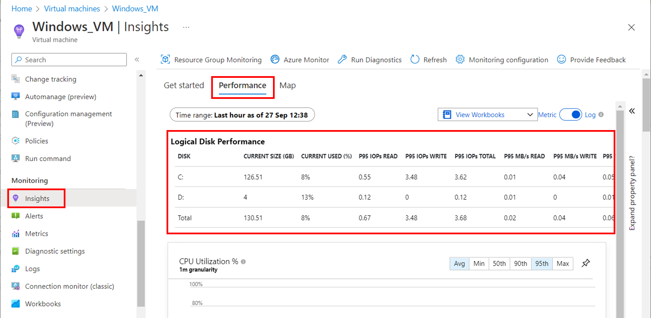This screenshot has height=318, width=651.
Task: Change the Time range filter
Action: point(242,115)
